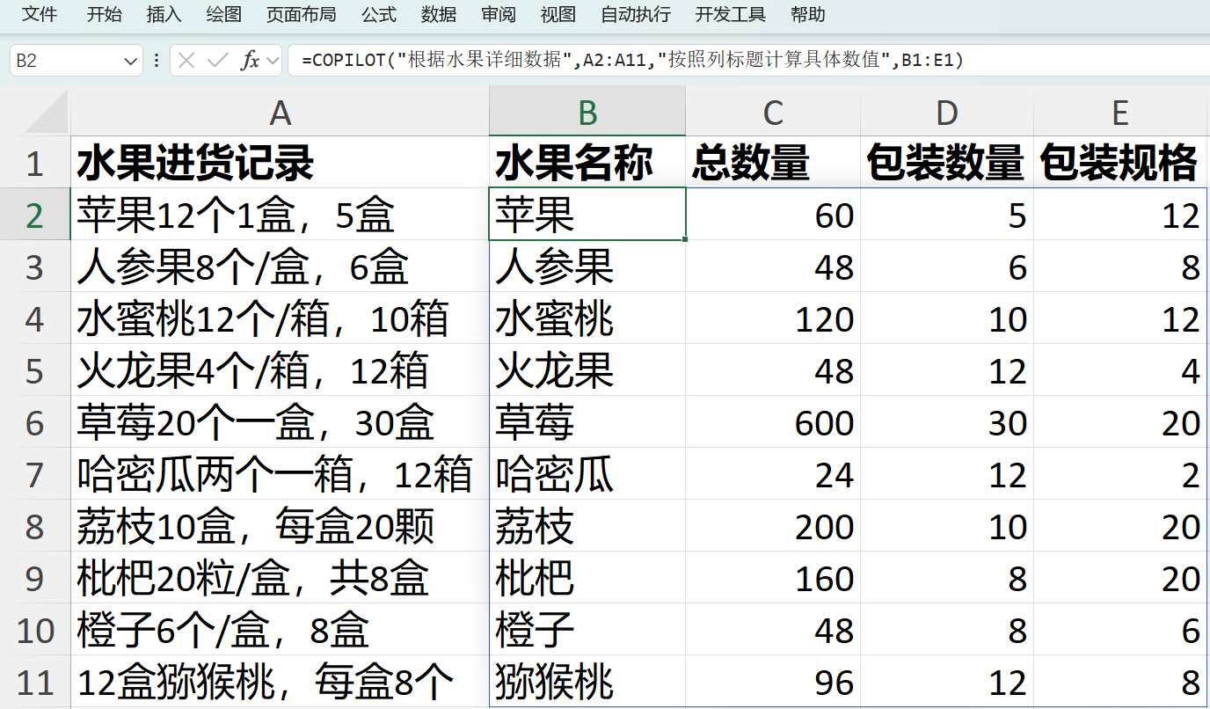
Task: Open the 文件 menu
Action: click(40, 14)
